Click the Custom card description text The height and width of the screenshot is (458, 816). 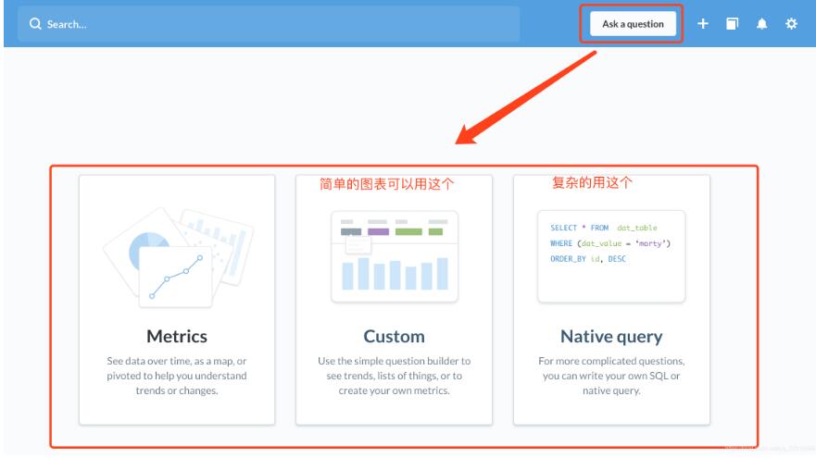pyautogui.click(x=394, y=376)
